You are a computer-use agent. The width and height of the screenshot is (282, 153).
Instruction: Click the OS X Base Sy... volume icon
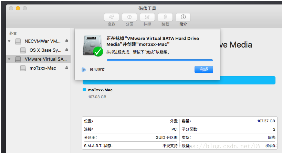point(23,50)
